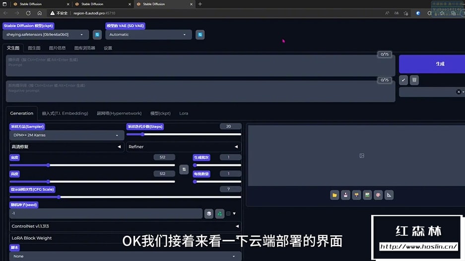Adjust the 宽度 width slider
The image size is (465, 261).
92,165
